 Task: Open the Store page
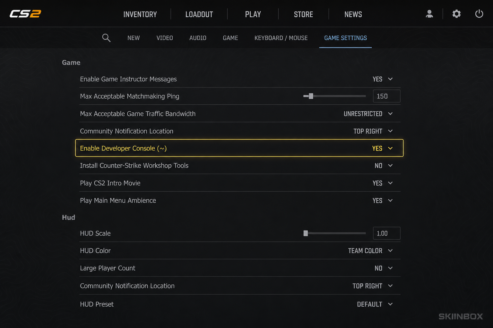[303, 14]
